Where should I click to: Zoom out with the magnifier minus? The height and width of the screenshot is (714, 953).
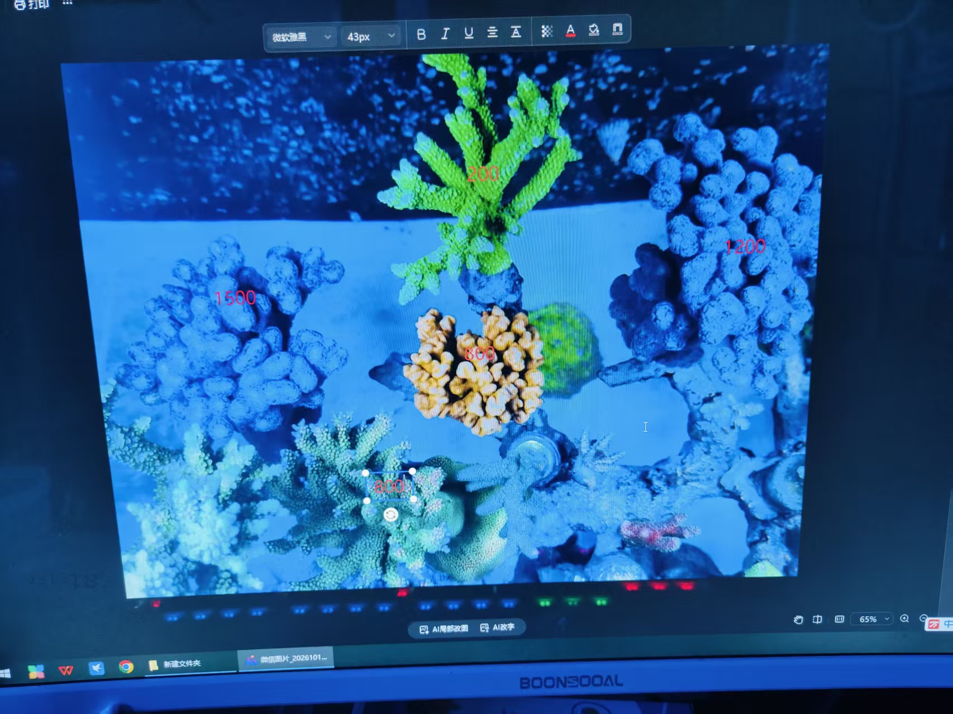point(923,618)
